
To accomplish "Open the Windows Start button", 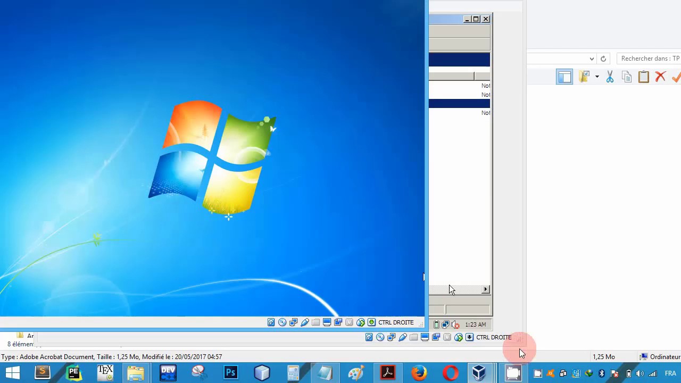I will click(12, 373).
